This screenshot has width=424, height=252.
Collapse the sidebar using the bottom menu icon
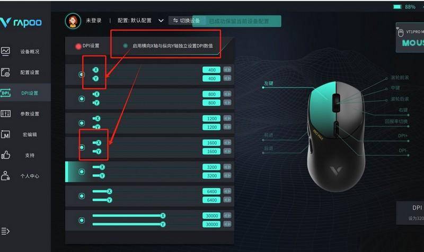(x=5, y=231)
